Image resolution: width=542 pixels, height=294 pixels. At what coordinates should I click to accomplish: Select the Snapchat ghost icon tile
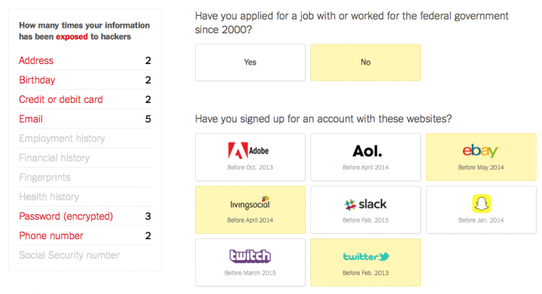tap(481, 210)
